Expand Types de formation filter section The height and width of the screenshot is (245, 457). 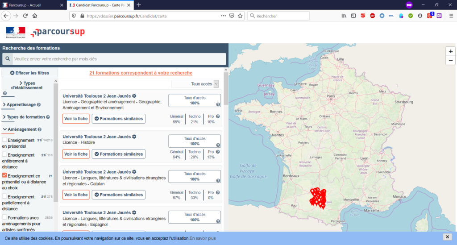[x=24, y=117]
